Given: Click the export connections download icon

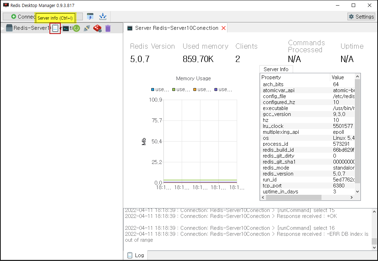Looking at the screenshot, I should pyautogui.click(x=103, y=16).
